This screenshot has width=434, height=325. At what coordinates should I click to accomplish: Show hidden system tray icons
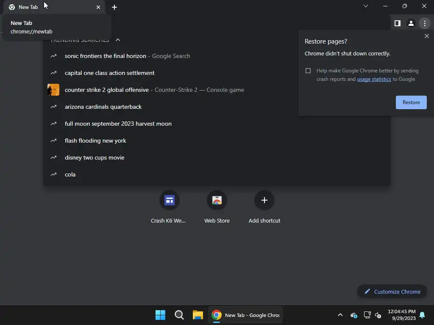pyautogui.click(x=340, y=315)
